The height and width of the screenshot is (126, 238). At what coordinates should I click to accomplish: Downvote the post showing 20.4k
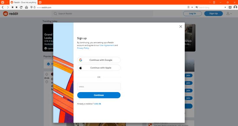[47, 82]
